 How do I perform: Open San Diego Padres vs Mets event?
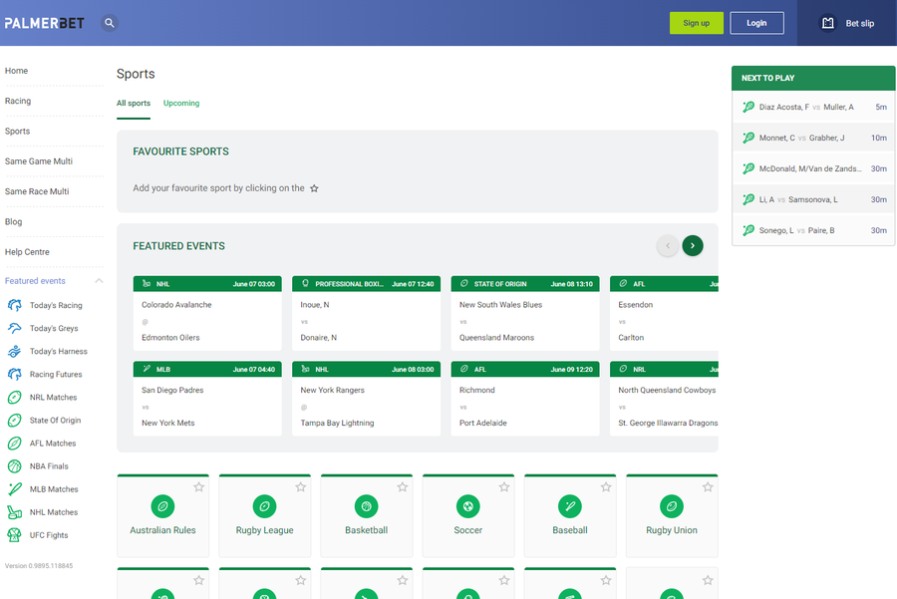coord(207,399)
